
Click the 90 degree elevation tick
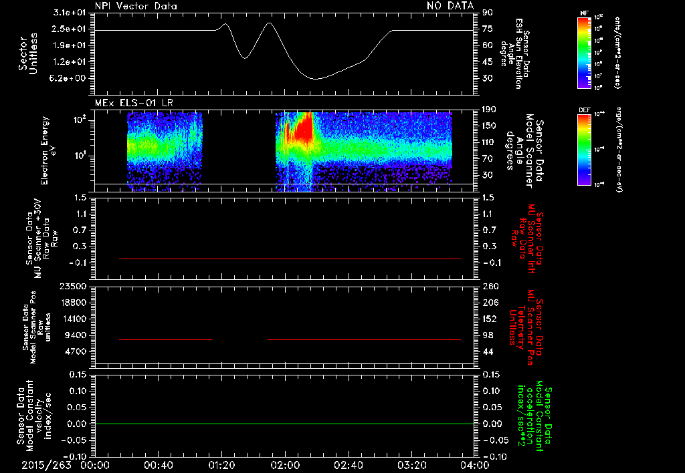(488, 13)
